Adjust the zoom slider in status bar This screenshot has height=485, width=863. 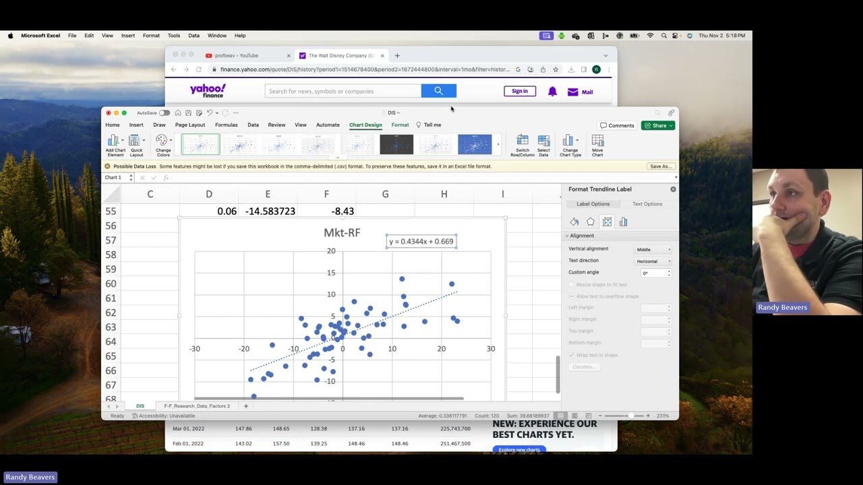pos(632,416)
